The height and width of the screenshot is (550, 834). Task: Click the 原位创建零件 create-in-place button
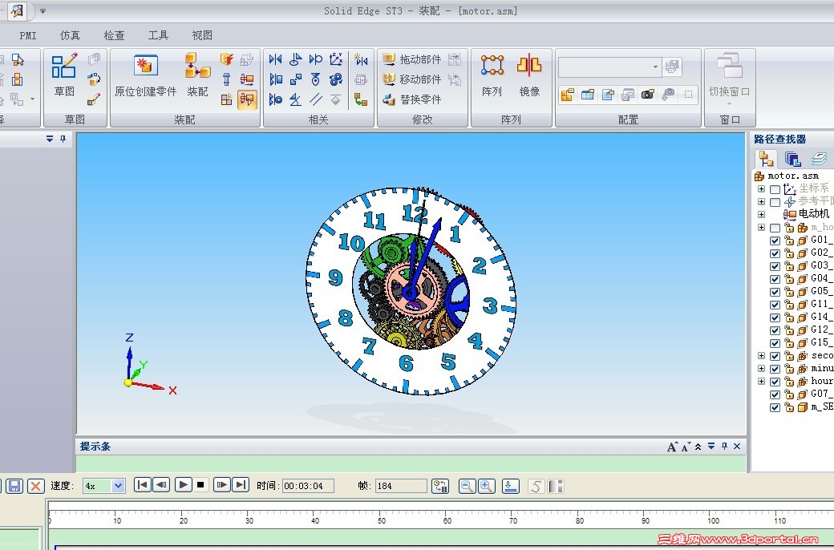pos(145,74)
